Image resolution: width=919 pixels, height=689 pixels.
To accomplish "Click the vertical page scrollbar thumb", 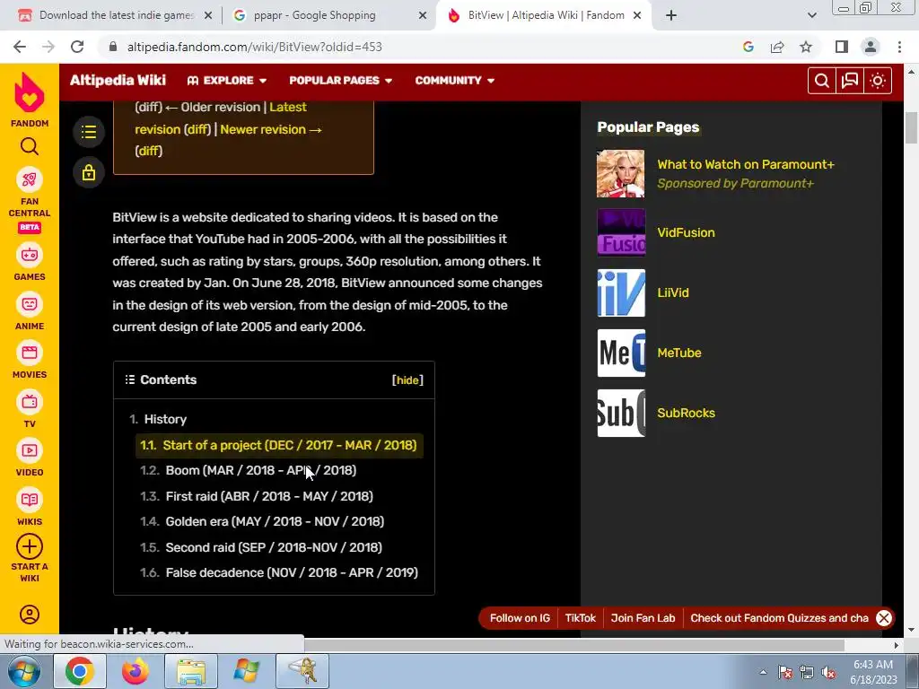I will point(911,127).
